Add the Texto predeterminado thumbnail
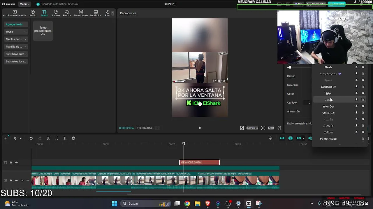The image size is (373, 209). 43,31
